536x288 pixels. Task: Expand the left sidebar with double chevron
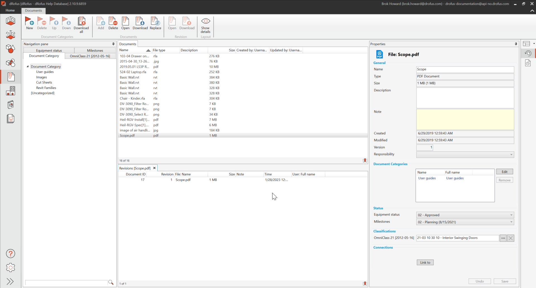[10, 281]
